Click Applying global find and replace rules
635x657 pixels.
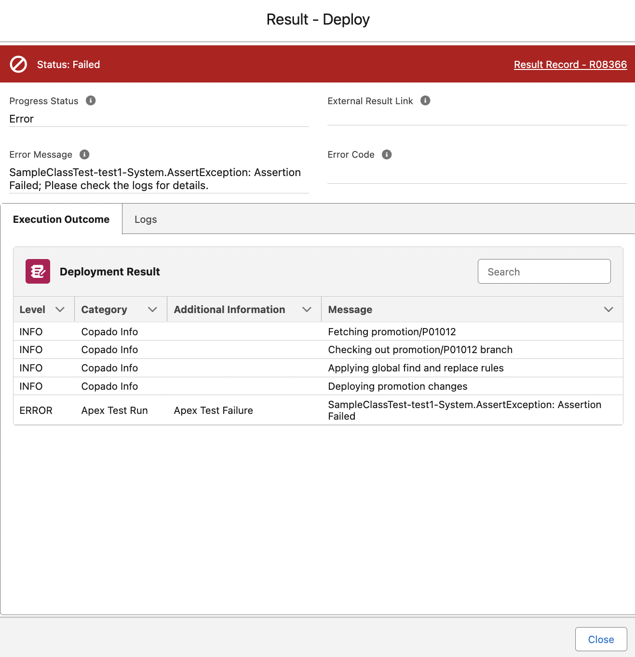(x=416, y=368)
